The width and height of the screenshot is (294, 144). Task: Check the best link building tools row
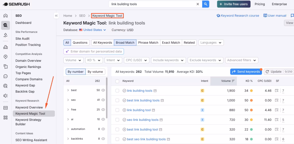pyautogui.click(x=117, y=100)
